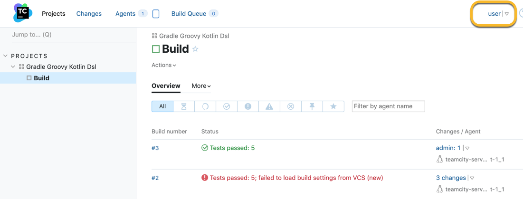
Task: Click the Filter by agent name field
Action: tap(389, 106)
